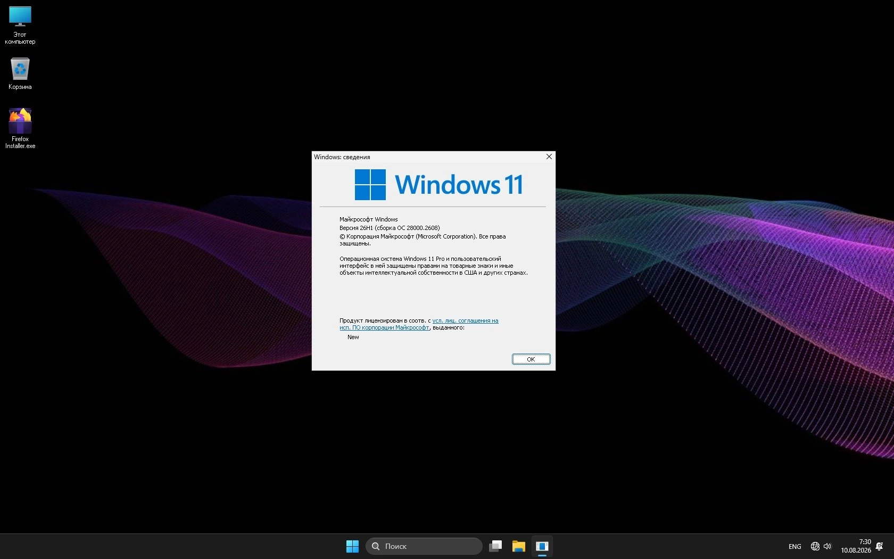Click the 'Операционная система Windows 11 Pro' paragraph
894x559 pixels.
pyautogui.click(x=434, y=266)
